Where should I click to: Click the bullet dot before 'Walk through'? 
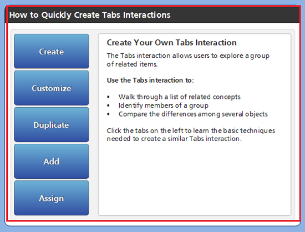pyautogui.click(x=108, y=97)
